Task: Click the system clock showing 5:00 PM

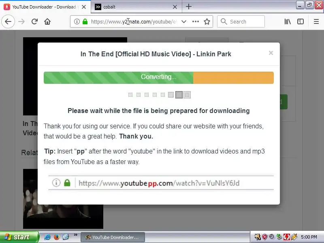Action: point(309,237)
